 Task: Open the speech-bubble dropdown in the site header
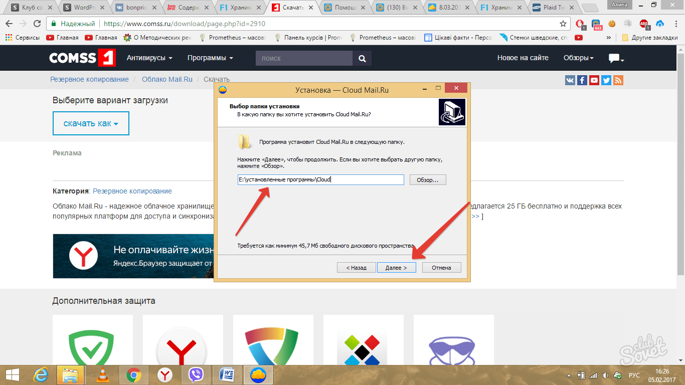616,59
